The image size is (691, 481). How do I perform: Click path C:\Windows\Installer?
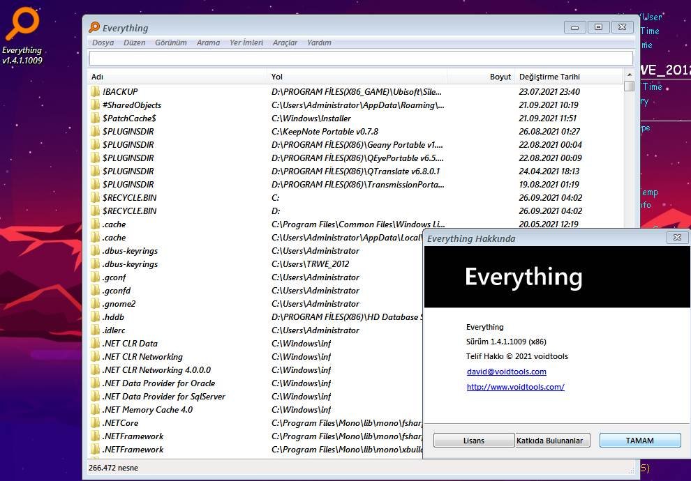(311, 118)
